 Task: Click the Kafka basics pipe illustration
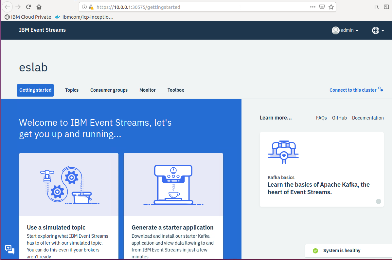click(283, 152)
